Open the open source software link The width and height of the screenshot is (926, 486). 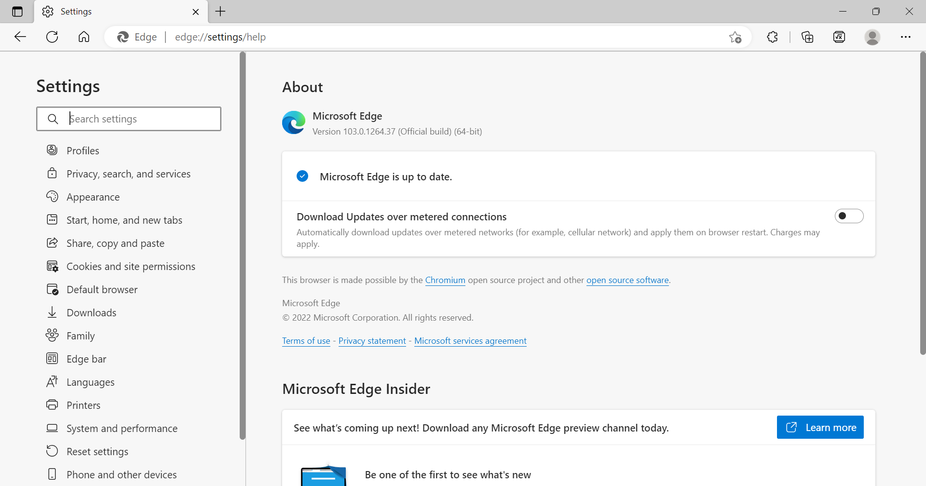[627, 280]
